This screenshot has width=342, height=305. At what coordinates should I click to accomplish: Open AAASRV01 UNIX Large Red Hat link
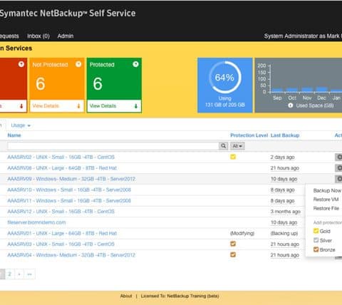(62, 233)
